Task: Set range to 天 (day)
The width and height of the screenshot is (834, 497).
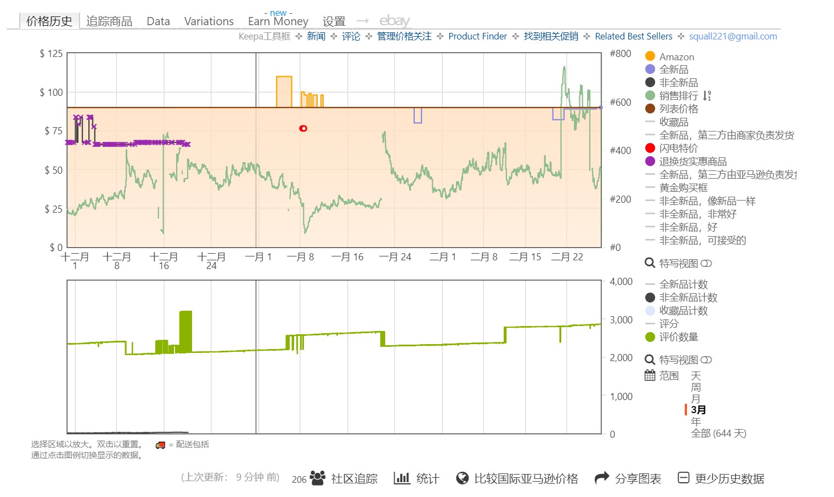Action: 696,376
